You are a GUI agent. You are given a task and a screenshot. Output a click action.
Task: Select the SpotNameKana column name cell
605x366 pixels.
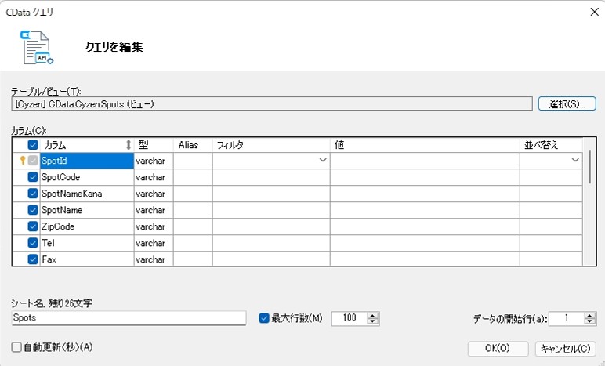click(87, 194)
